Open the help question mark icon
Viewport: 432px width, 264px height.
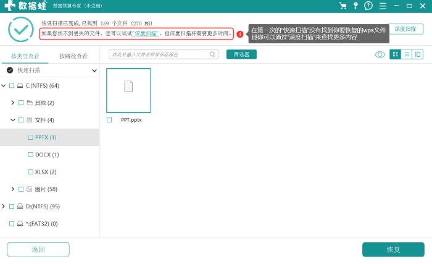(368, 6)
